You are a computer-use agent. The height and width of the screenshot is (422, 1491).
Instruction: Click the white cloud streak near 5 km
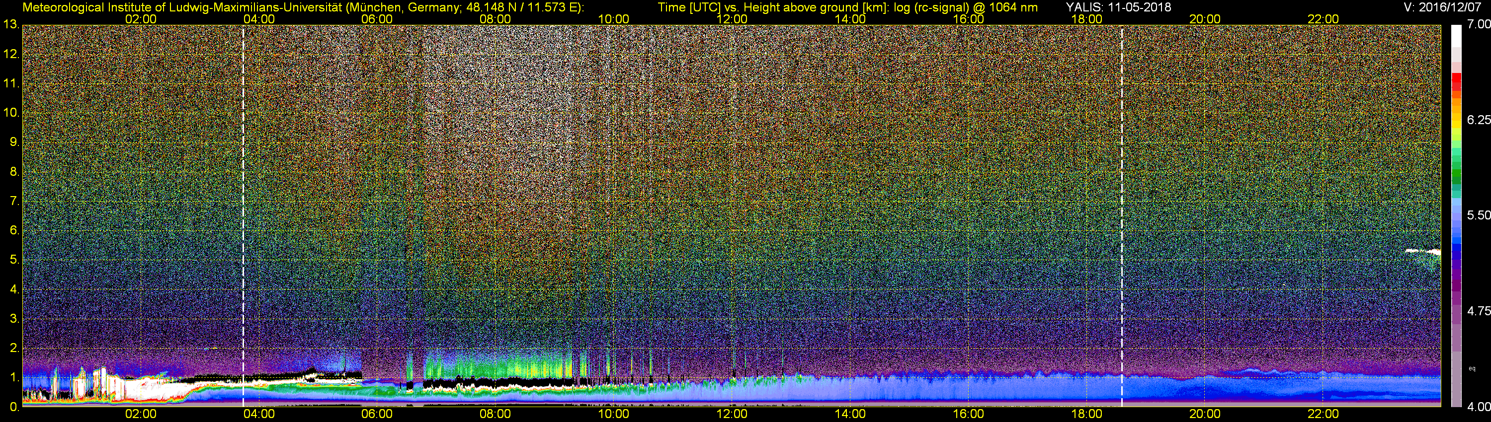coord(1423,252)
